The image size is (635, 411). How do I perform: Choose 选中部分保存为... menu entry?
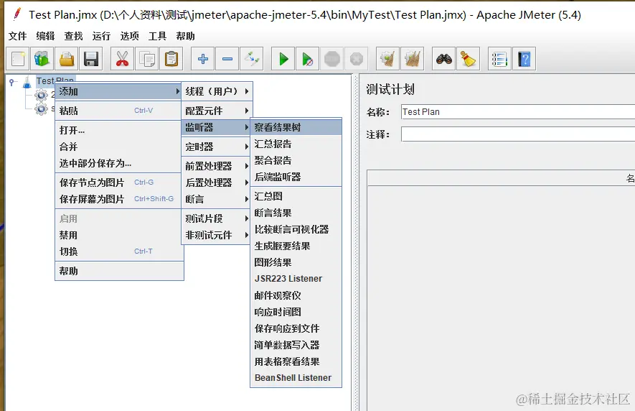118,163
